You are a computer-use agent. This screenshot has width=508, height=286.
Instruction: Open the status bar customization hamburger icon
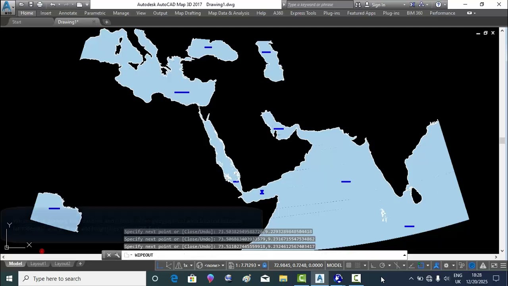click(503, 265)
